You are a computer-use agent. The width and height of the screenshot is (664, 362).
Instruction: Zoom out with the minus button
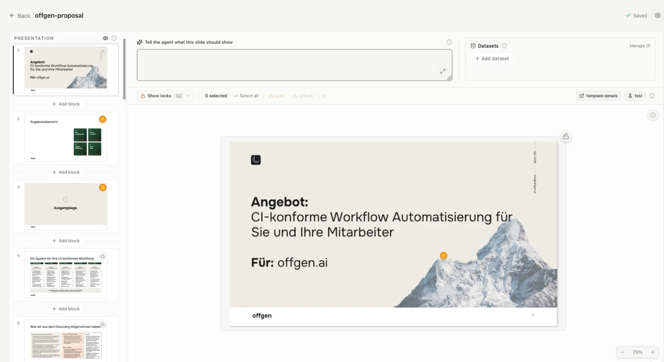click(x=622, y=352)
